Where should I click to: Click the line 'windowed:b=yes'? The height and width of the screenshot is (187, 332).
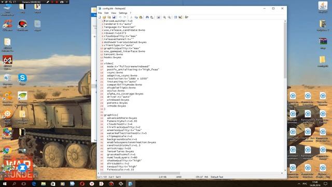(118, 100)
